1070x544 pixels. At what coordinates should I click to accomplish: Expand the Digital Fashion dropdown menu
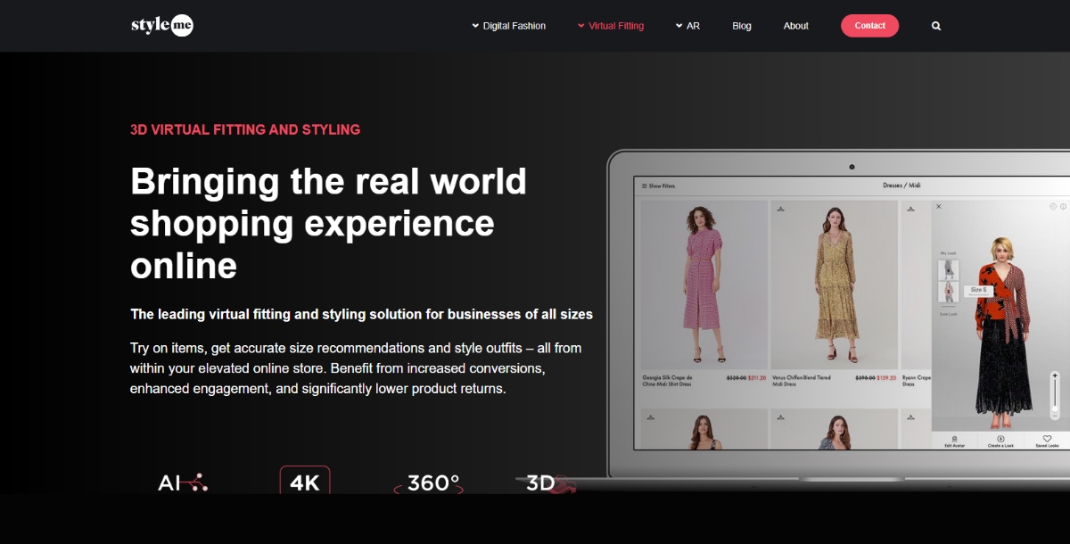508,26
